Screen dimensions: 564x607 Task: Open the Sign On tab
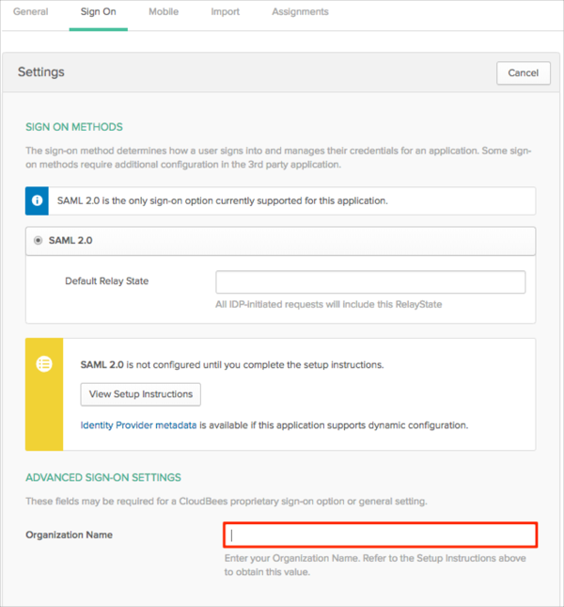point(98,12)
